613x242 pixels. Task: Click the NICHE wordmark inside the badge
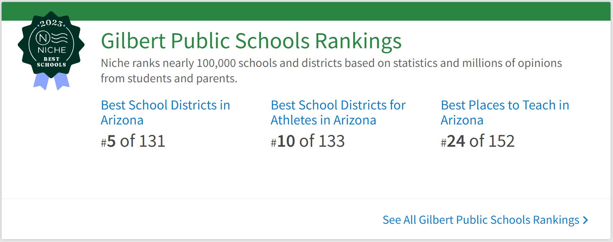pyautogui.click(x=51, y=50)
